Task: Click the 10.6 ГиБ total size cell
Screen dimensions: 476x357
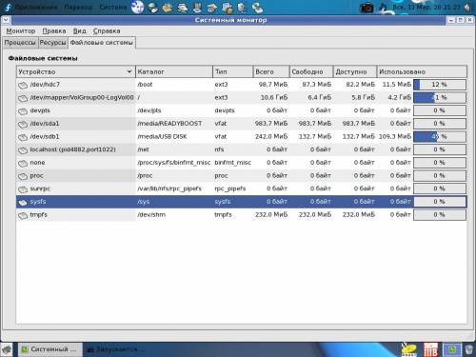Action: [274, 97]
